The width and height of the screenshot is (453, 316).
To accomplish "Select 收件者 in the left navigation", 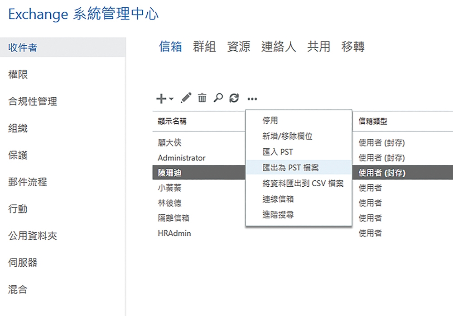I will tap(63, 47).
